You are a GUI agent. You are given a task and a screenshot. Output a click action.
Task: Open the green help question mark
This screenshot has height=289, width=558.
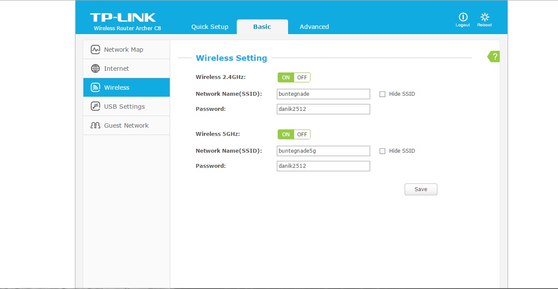pos(494,57)
